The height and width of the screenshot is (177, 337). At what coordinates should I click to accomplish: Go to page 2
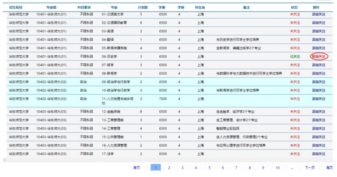[169, 167]
